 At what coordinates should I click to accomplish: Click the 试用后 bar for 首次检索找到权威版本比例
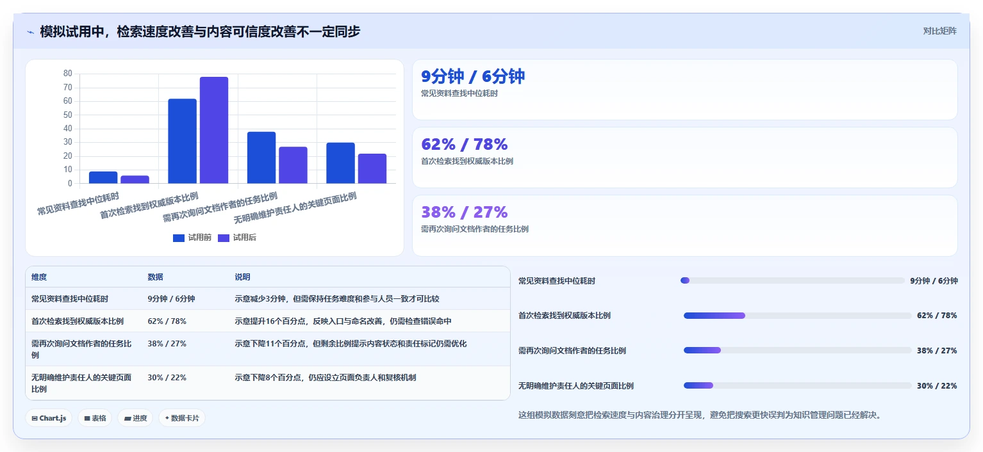coord(214,130)
